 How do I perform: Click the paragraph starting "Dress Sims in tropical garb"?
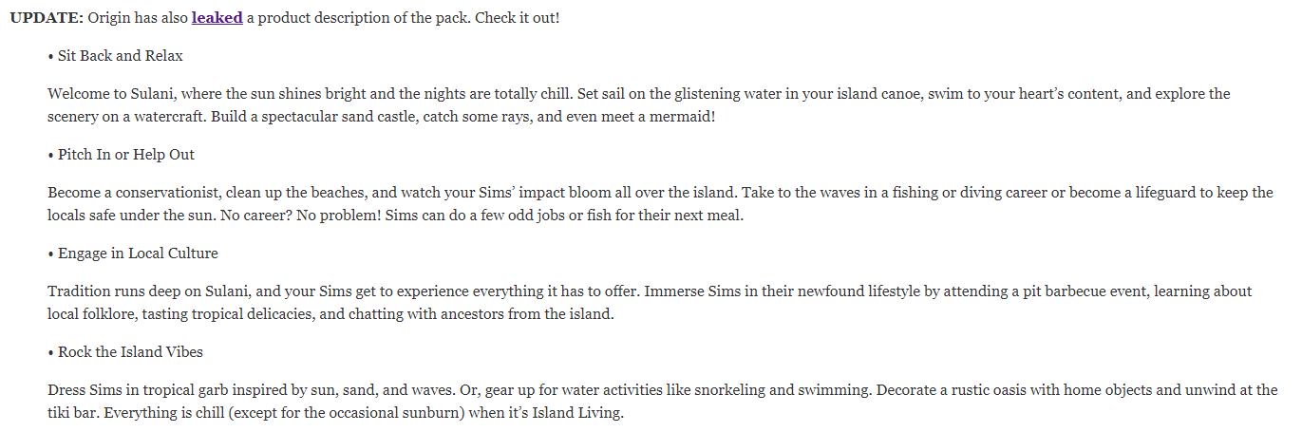tap(663, 402)
